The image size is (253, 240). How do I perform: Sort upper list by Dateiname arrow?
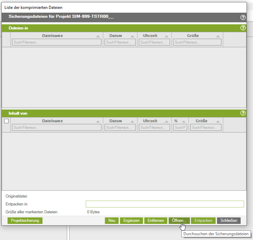click(x=98, y=36)
